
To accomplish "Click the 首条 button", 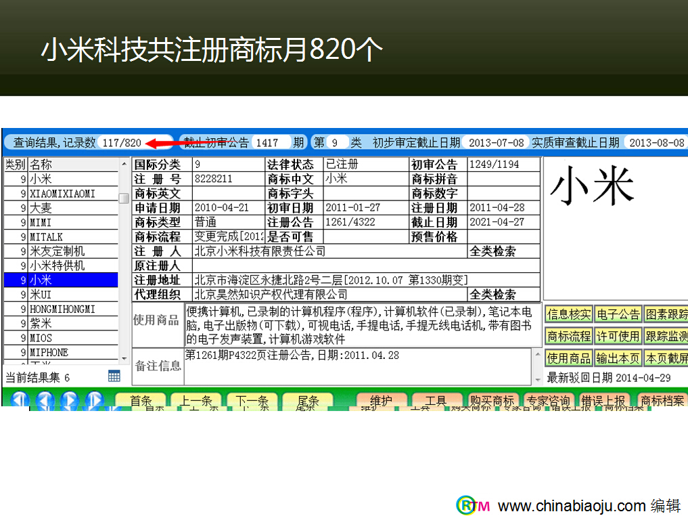I will tap(141, 400).
